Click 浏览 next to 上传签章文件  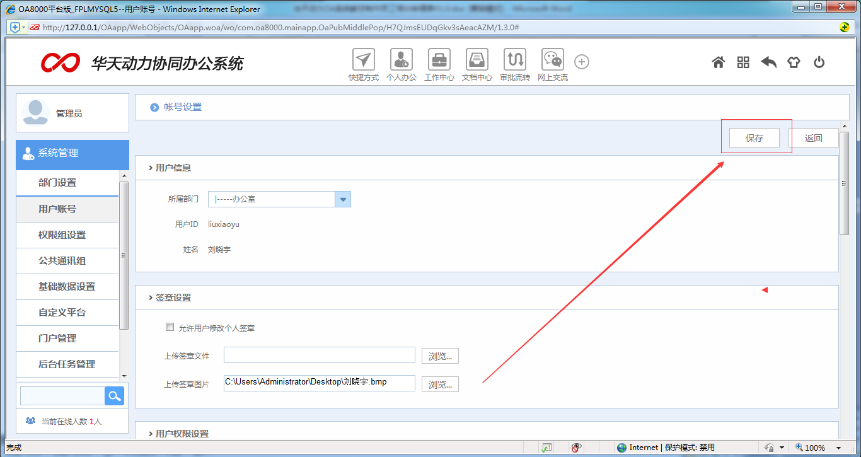[439, 356]
